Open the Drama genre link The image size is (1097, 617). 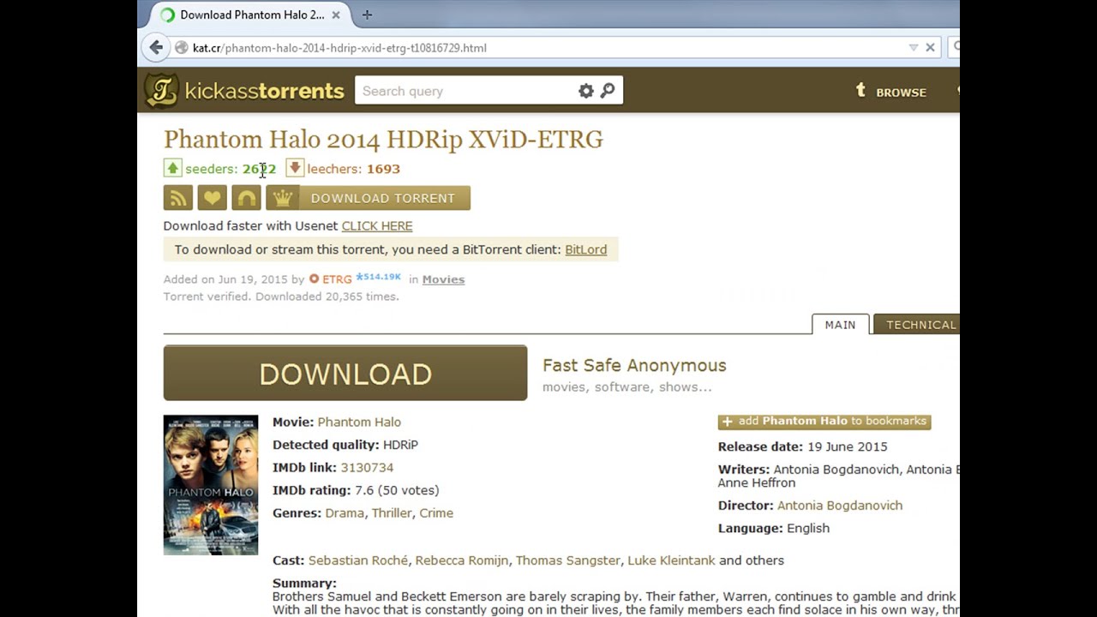[x=345, y=513]
